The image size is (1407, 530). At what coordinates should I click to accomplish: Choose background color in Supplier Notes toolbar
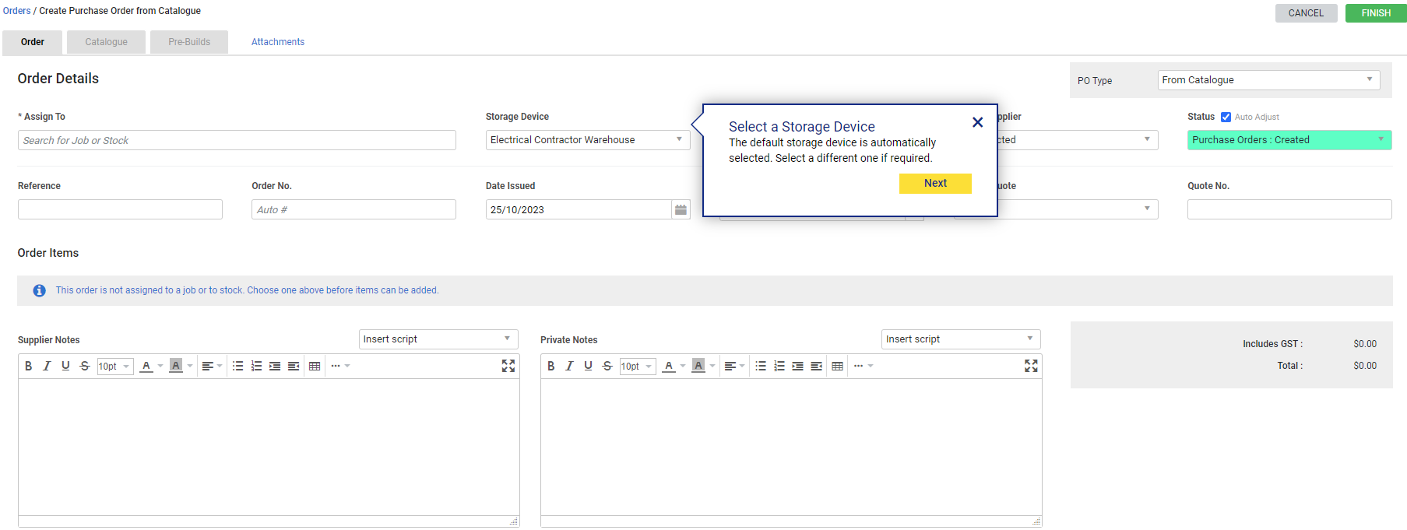pyautogui.click(x=176, y=366)
